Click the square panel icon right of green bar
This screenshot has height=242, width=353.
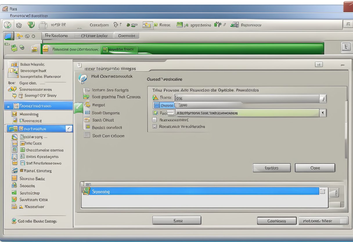[346, 47]
